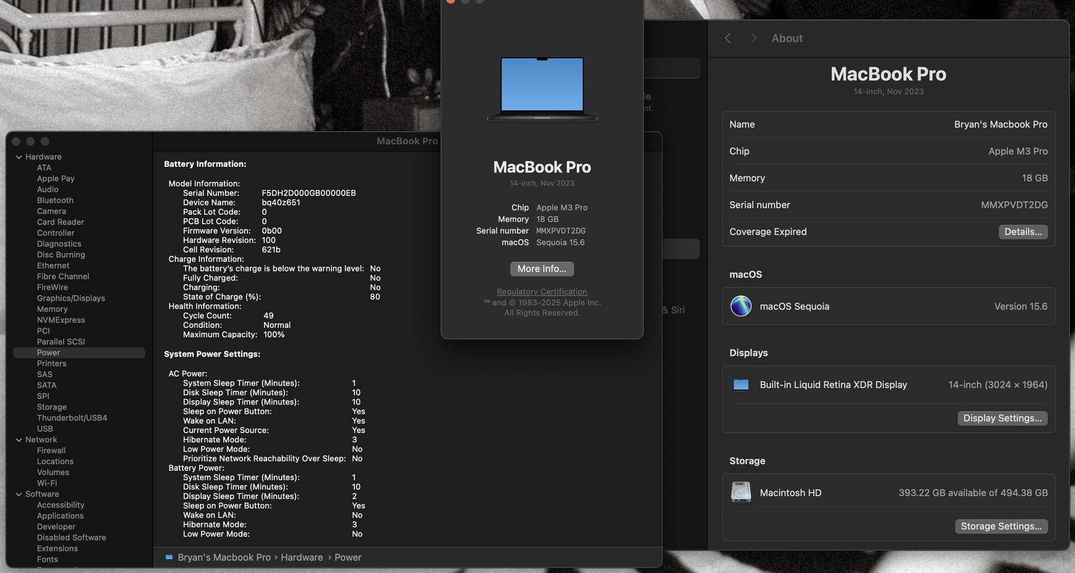The width and height of the screenshot is (1075, 573).
Task: Select NVMExpress item
Action: [61, 320]
